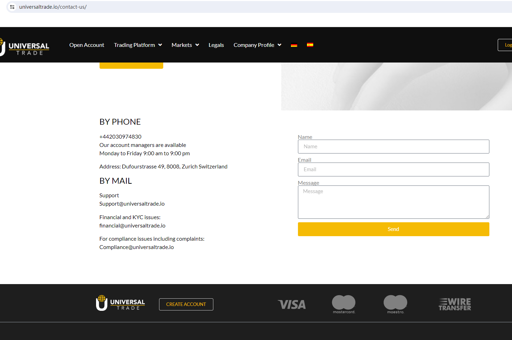Screen dimensions: 512x340
Task: Click the Support@universaltrade.io email
Action: (x=132, y=204)
